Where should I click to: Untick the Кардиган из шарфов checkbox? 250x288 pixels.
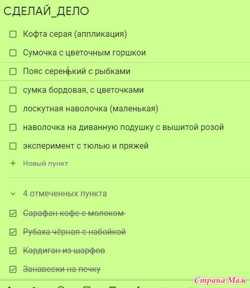[x=13, y=251]
